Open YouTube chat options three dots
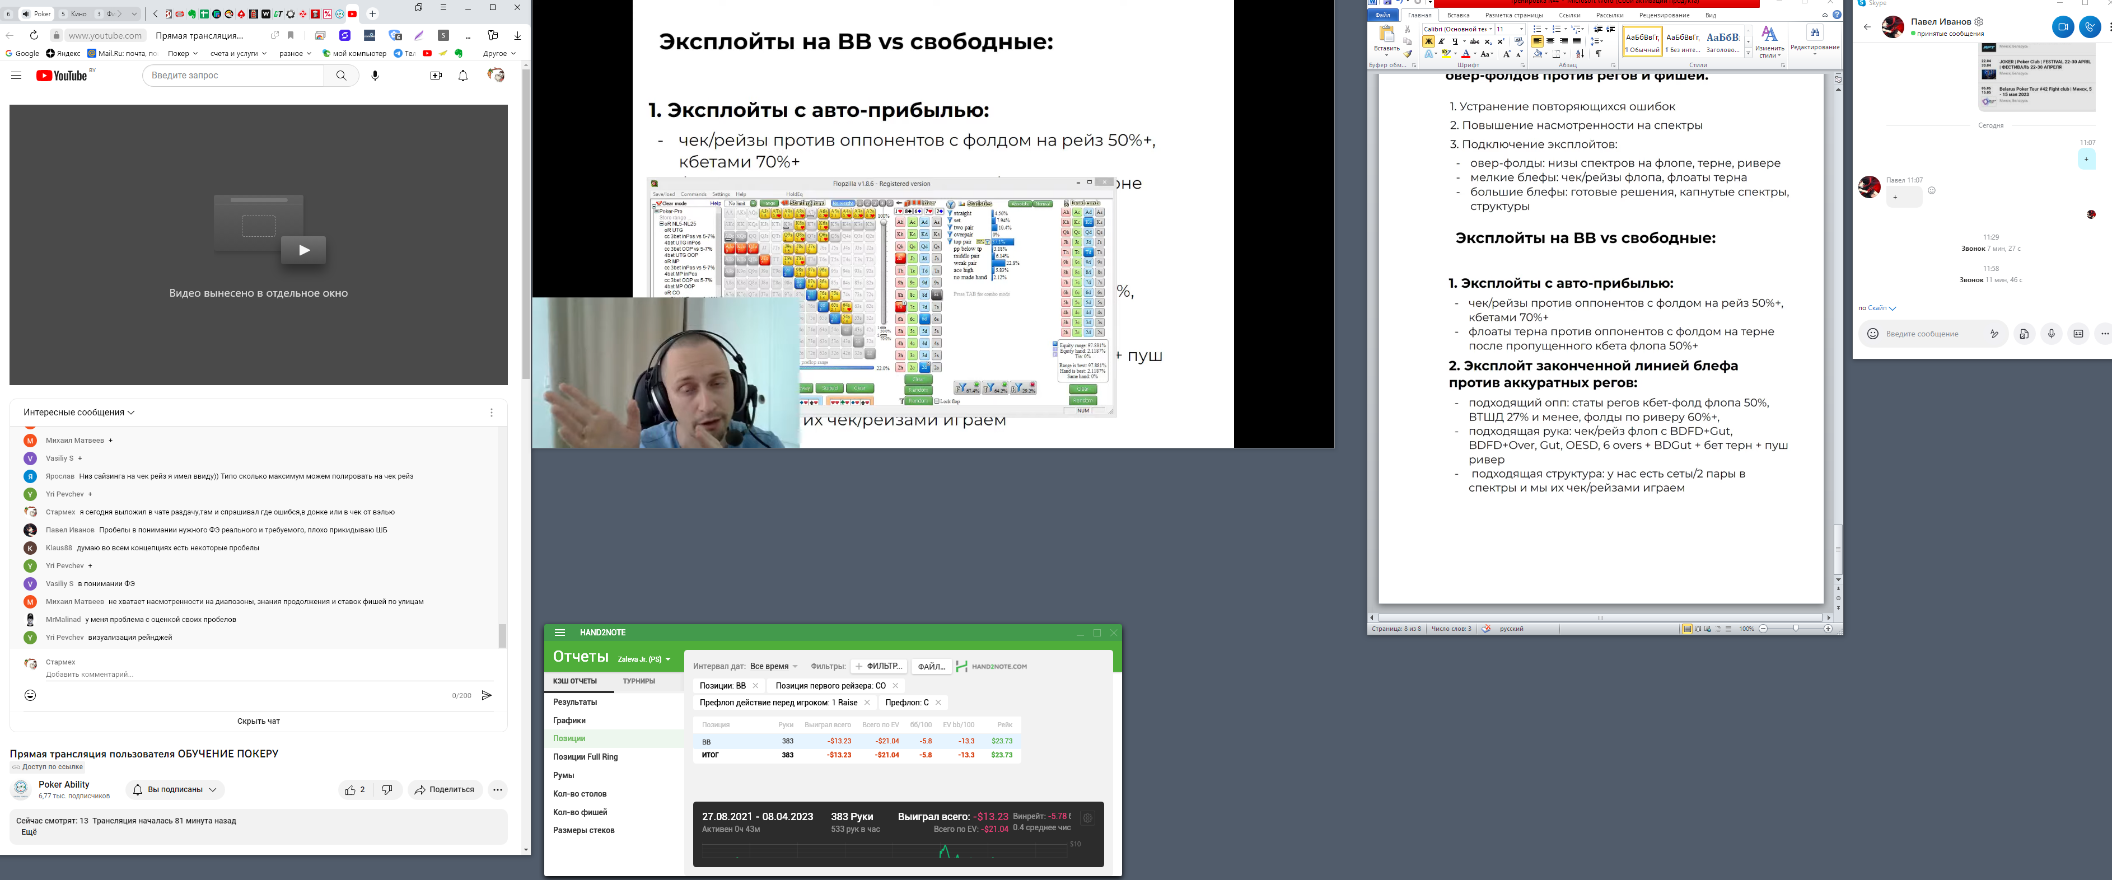Viewport: 2112px width, 880px height. pyautogui.click(x=492, y=412)
